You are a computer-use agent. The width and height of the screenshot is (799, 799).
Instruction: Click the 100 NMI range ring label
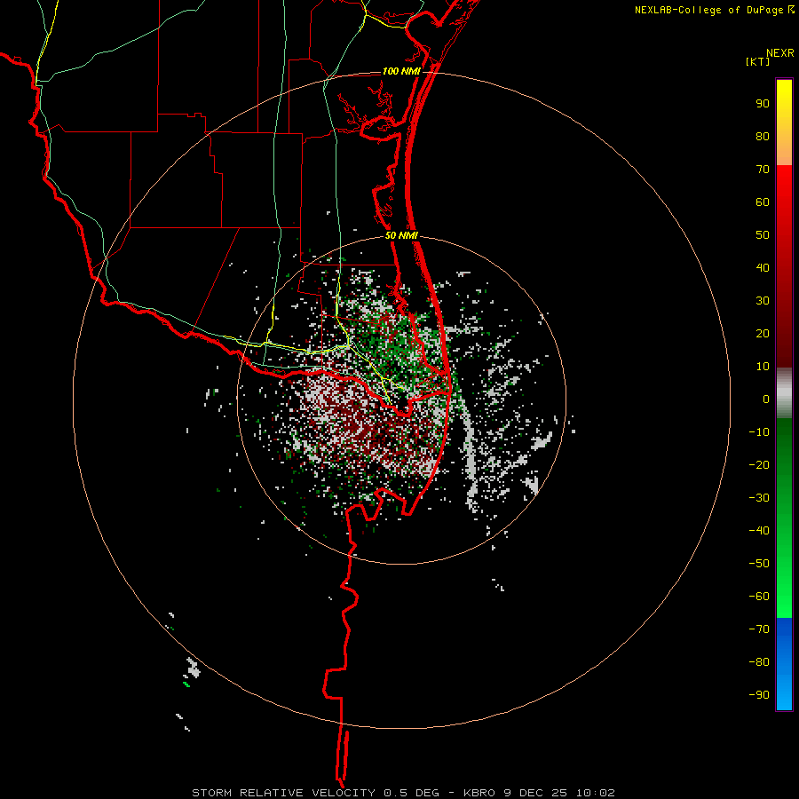tap(401, 71)
